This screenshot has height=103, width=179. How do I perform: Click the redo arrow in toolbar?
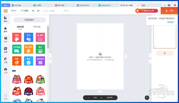click(38, 11)
